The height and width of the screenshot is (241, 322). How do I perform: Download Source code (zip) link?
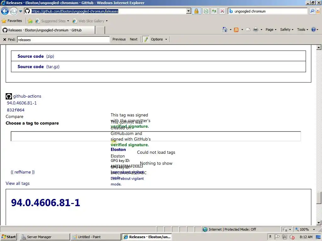tap(36, 56)
